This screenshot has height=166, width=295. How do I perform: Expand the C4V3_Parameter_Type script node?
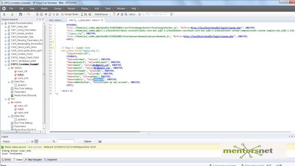[x=6, y=37]
